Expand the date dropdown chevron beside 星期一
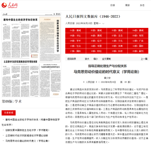Image resolution: width=151 pixels, height=146 pixels. point(103,23)
